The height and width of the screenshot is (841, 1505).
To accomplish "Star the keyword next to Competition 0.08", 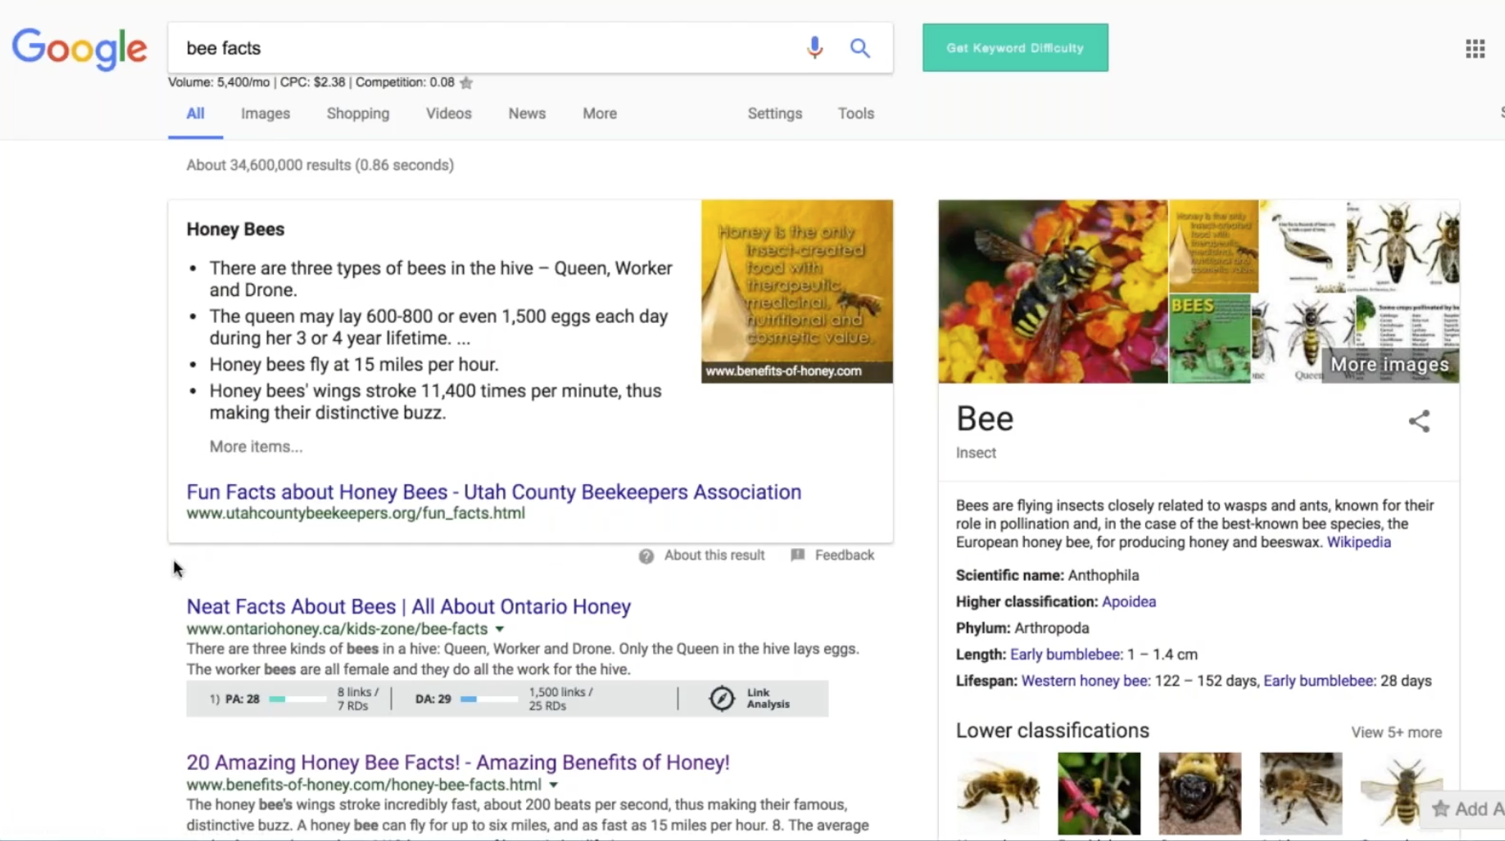I will tap(467, 82).
